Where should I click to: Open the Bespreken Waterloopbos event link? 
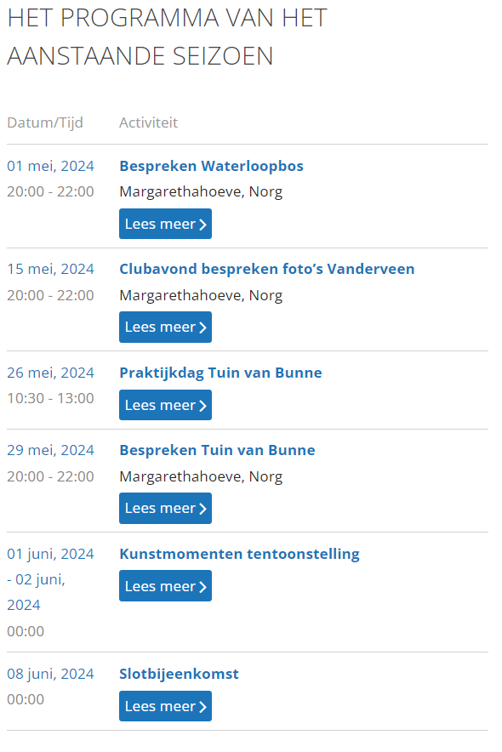click(x=211, y=166)
